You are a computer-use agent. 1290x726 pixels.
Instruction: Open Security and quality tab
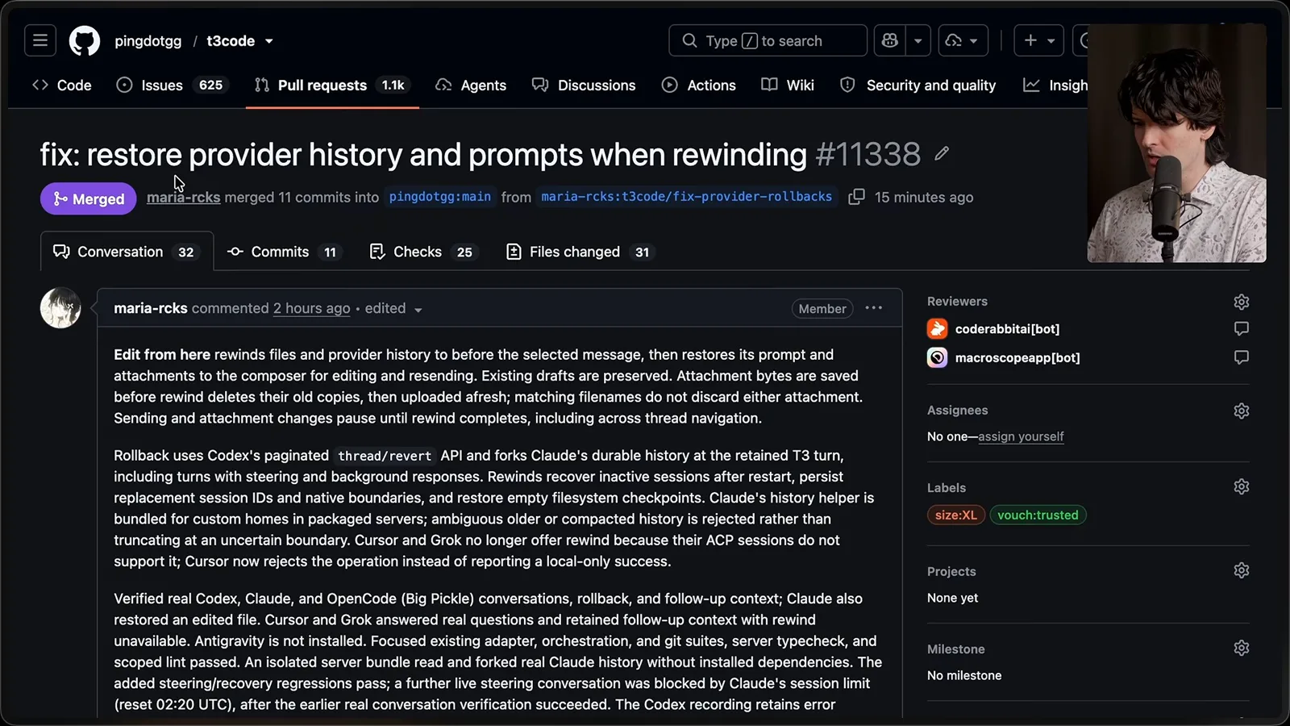coord(918,85)
